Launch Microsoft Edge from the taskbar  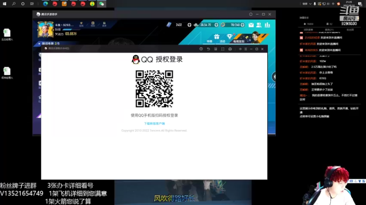[45, 4]
